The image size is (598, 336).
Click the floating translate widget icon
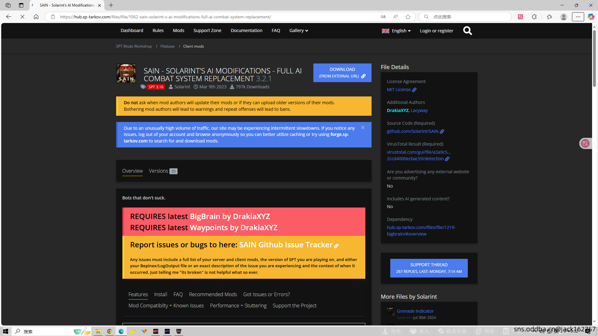click(585, 143)
